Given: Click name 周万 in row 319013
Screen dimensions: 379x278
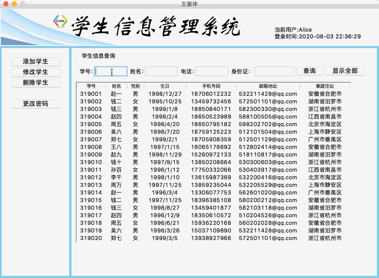Looking at the screenshot, I should 116,185.
